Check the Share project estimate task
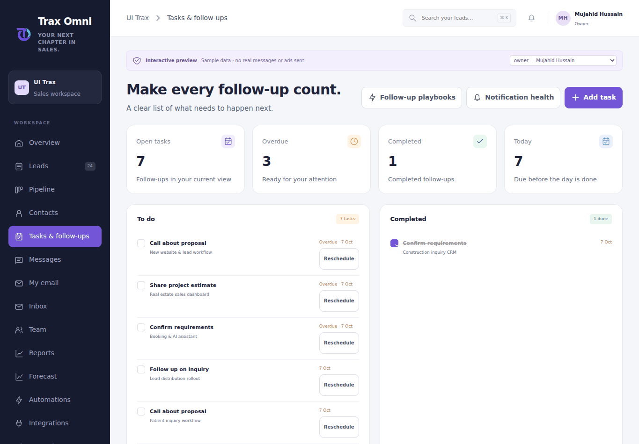The height and width of the screenshot is (444, 639). (x=141, y=285)
